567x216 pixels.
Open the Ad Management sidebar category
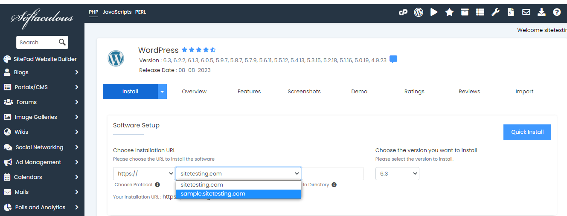click(x=42, y=162)
